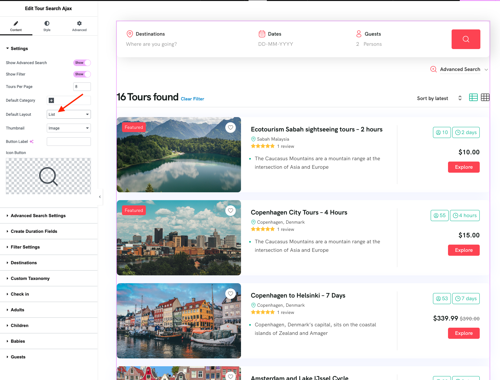Open 'Copenhagen to Helsinki – 7 Days' title

pos(298,296)
